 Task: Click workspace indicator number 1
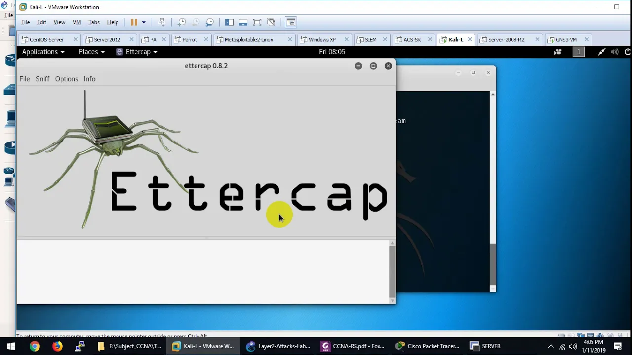[x=579, y=52]
